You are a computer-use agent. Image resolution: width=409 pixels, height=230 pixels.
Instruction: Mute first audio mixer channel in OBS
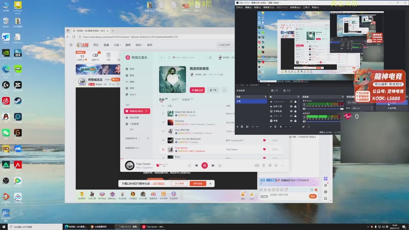pos(304,109)
